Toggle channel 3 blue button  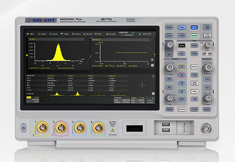click(x=182, y=83)
